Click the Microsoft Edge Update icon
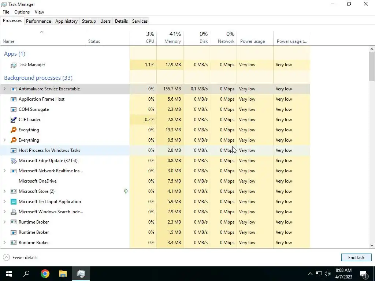Image resolution: width=375 pixels, height=281 pixels. (14, 161)
